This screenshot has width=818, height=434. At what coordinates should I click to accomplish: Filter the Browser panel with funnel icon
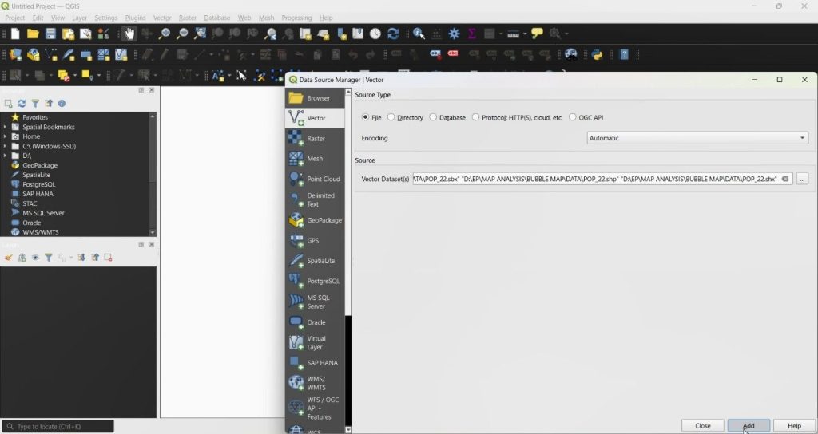35,104
